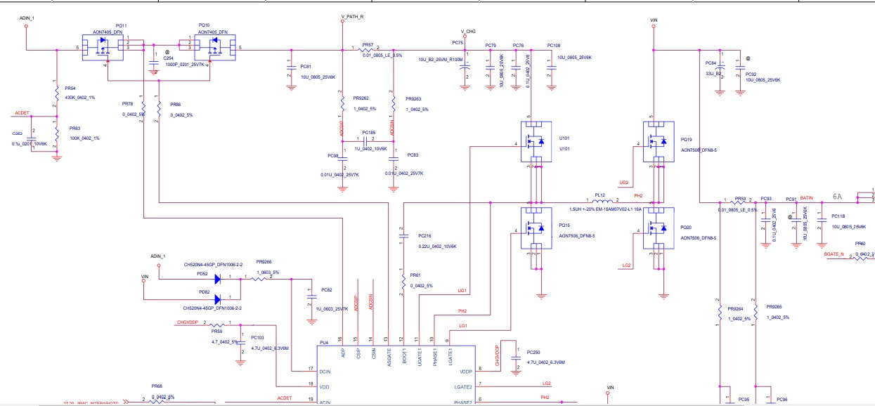Screen dimensions: 875x406
Task: Click the PR61 resistor symbol
Action: pyautogui.click(x=403, y=282)
